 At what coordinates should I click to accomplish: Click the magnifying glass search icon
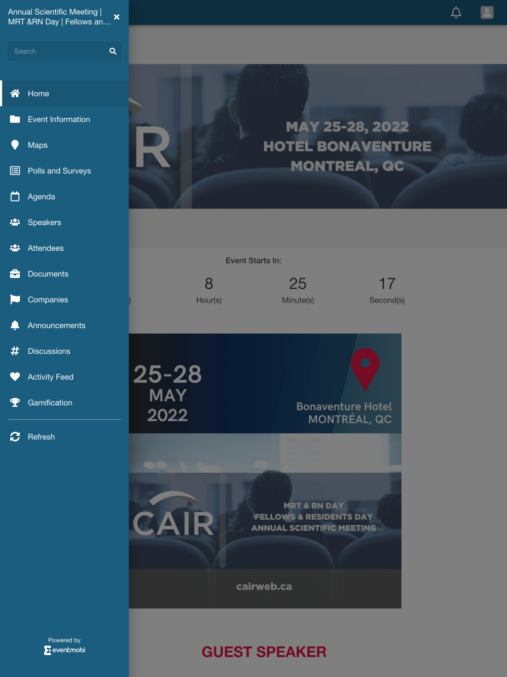(113, 51)
